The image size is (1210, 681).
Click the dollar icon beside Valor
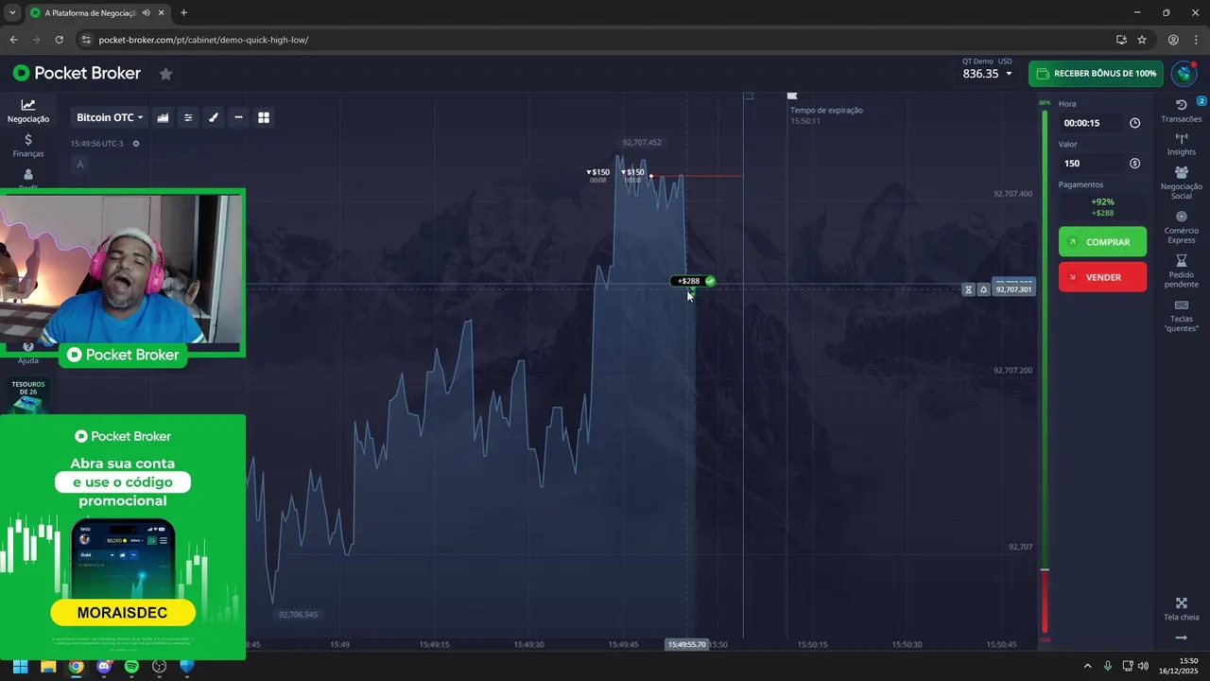(x=1134, y=164)
